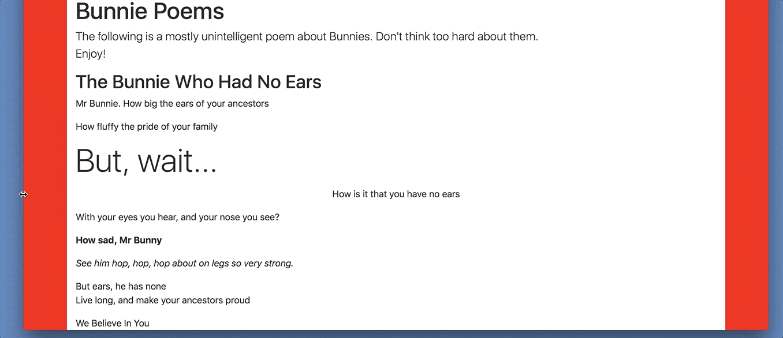The image size is (783, 338).
Task: Click 'Live long, and make your ancestors proud'
Action: [163, 301]
